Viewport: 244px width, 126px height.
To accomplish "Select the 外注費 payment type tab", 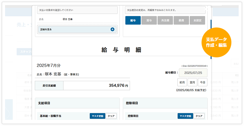I will [x=165, y=21].
